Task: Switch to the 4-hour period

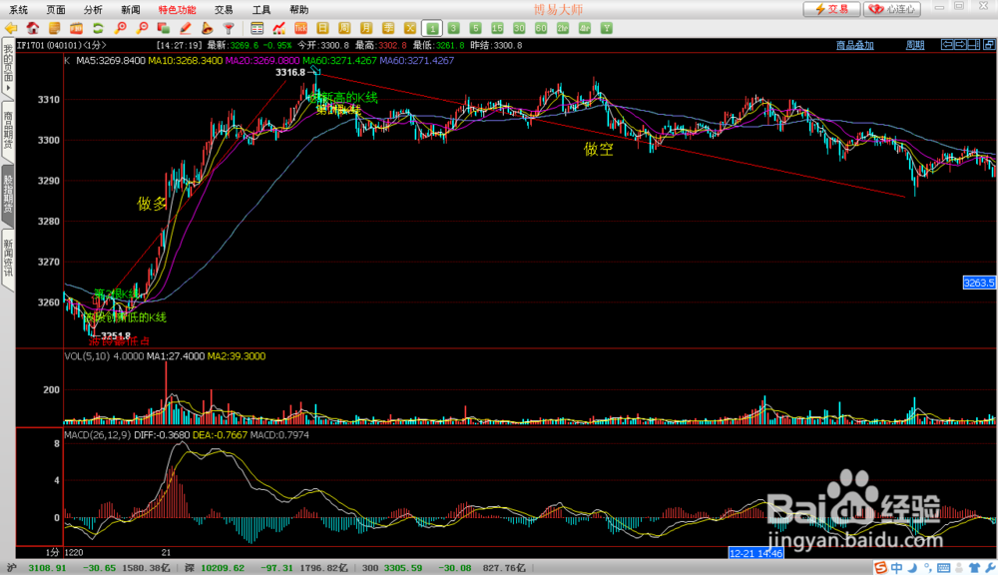Action: [584, 28]
